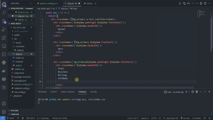The width and height of the screenshot is (213, 120).
Task: Open package.json in file tree
Action: tap(21, 81)
